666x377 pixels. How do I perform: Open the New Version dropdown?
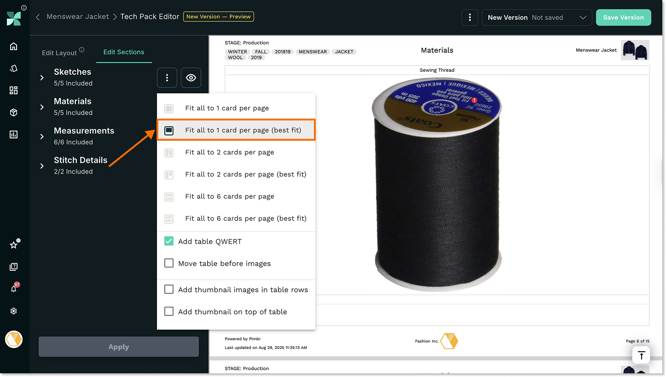point(537,17)
